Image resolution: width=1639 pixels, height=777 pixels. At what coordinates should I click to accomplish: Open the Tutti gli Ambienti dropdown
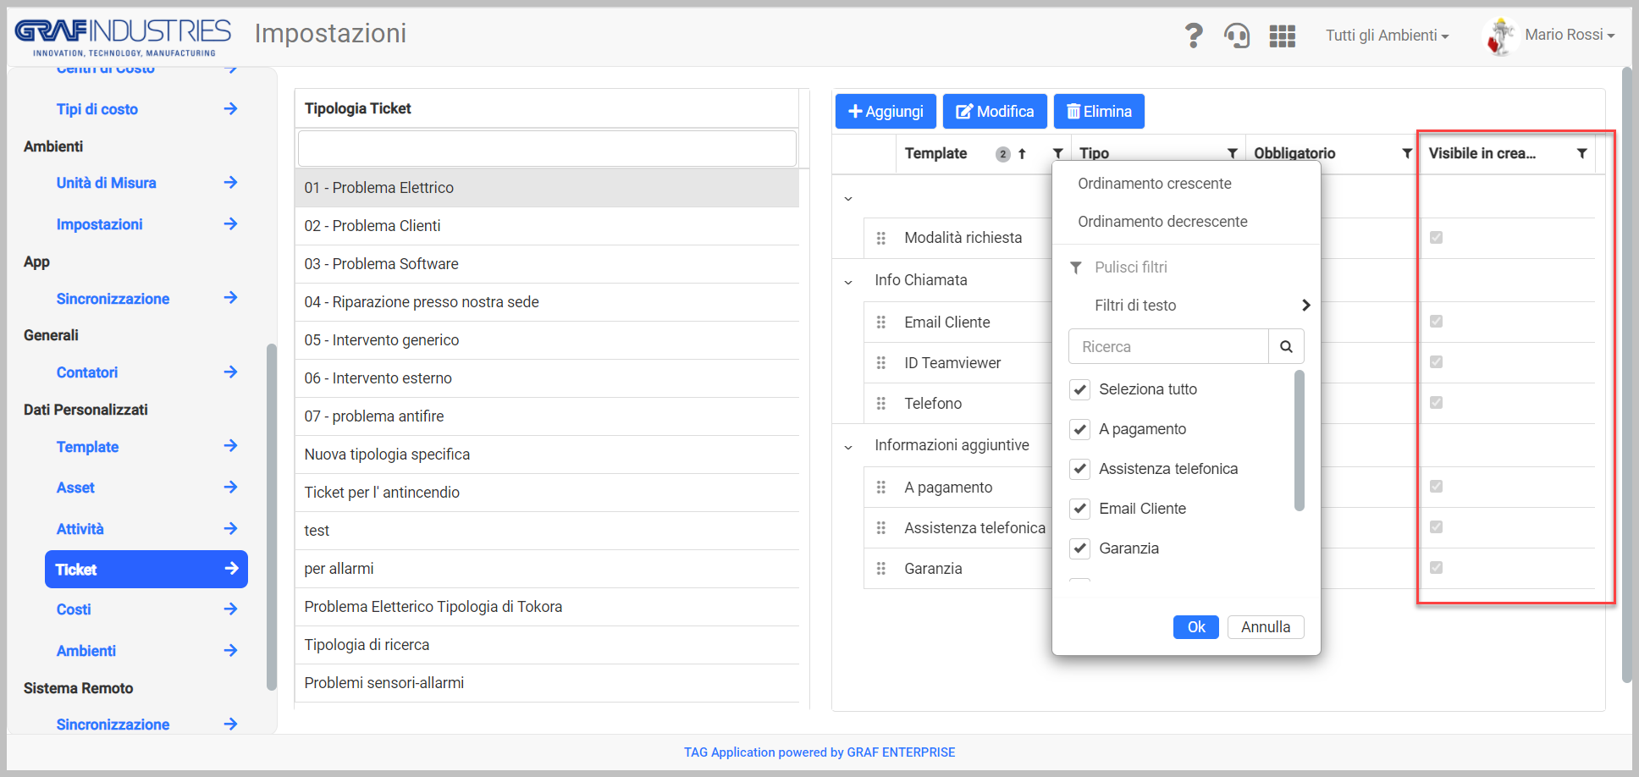(1387, 36)
